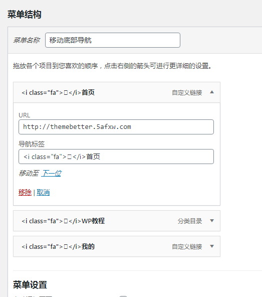Click the 分类目录 type label
This screenshot has width=262, height=297.
pos(190,221)
